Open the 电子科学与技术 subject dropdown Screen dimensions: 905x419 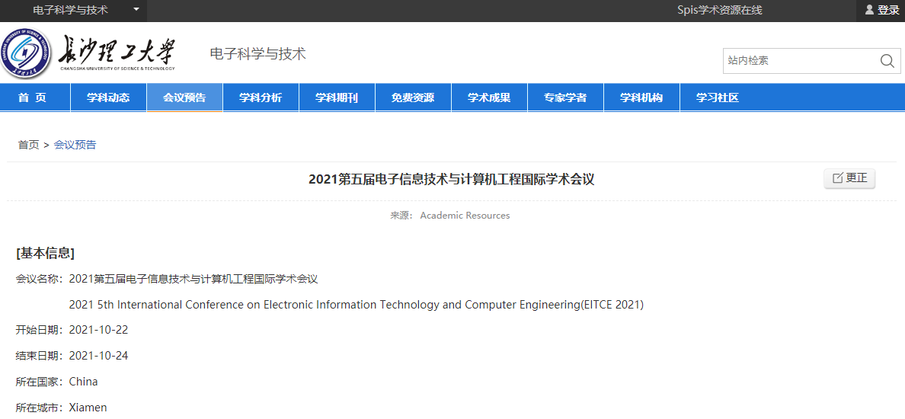click(73, 11)
